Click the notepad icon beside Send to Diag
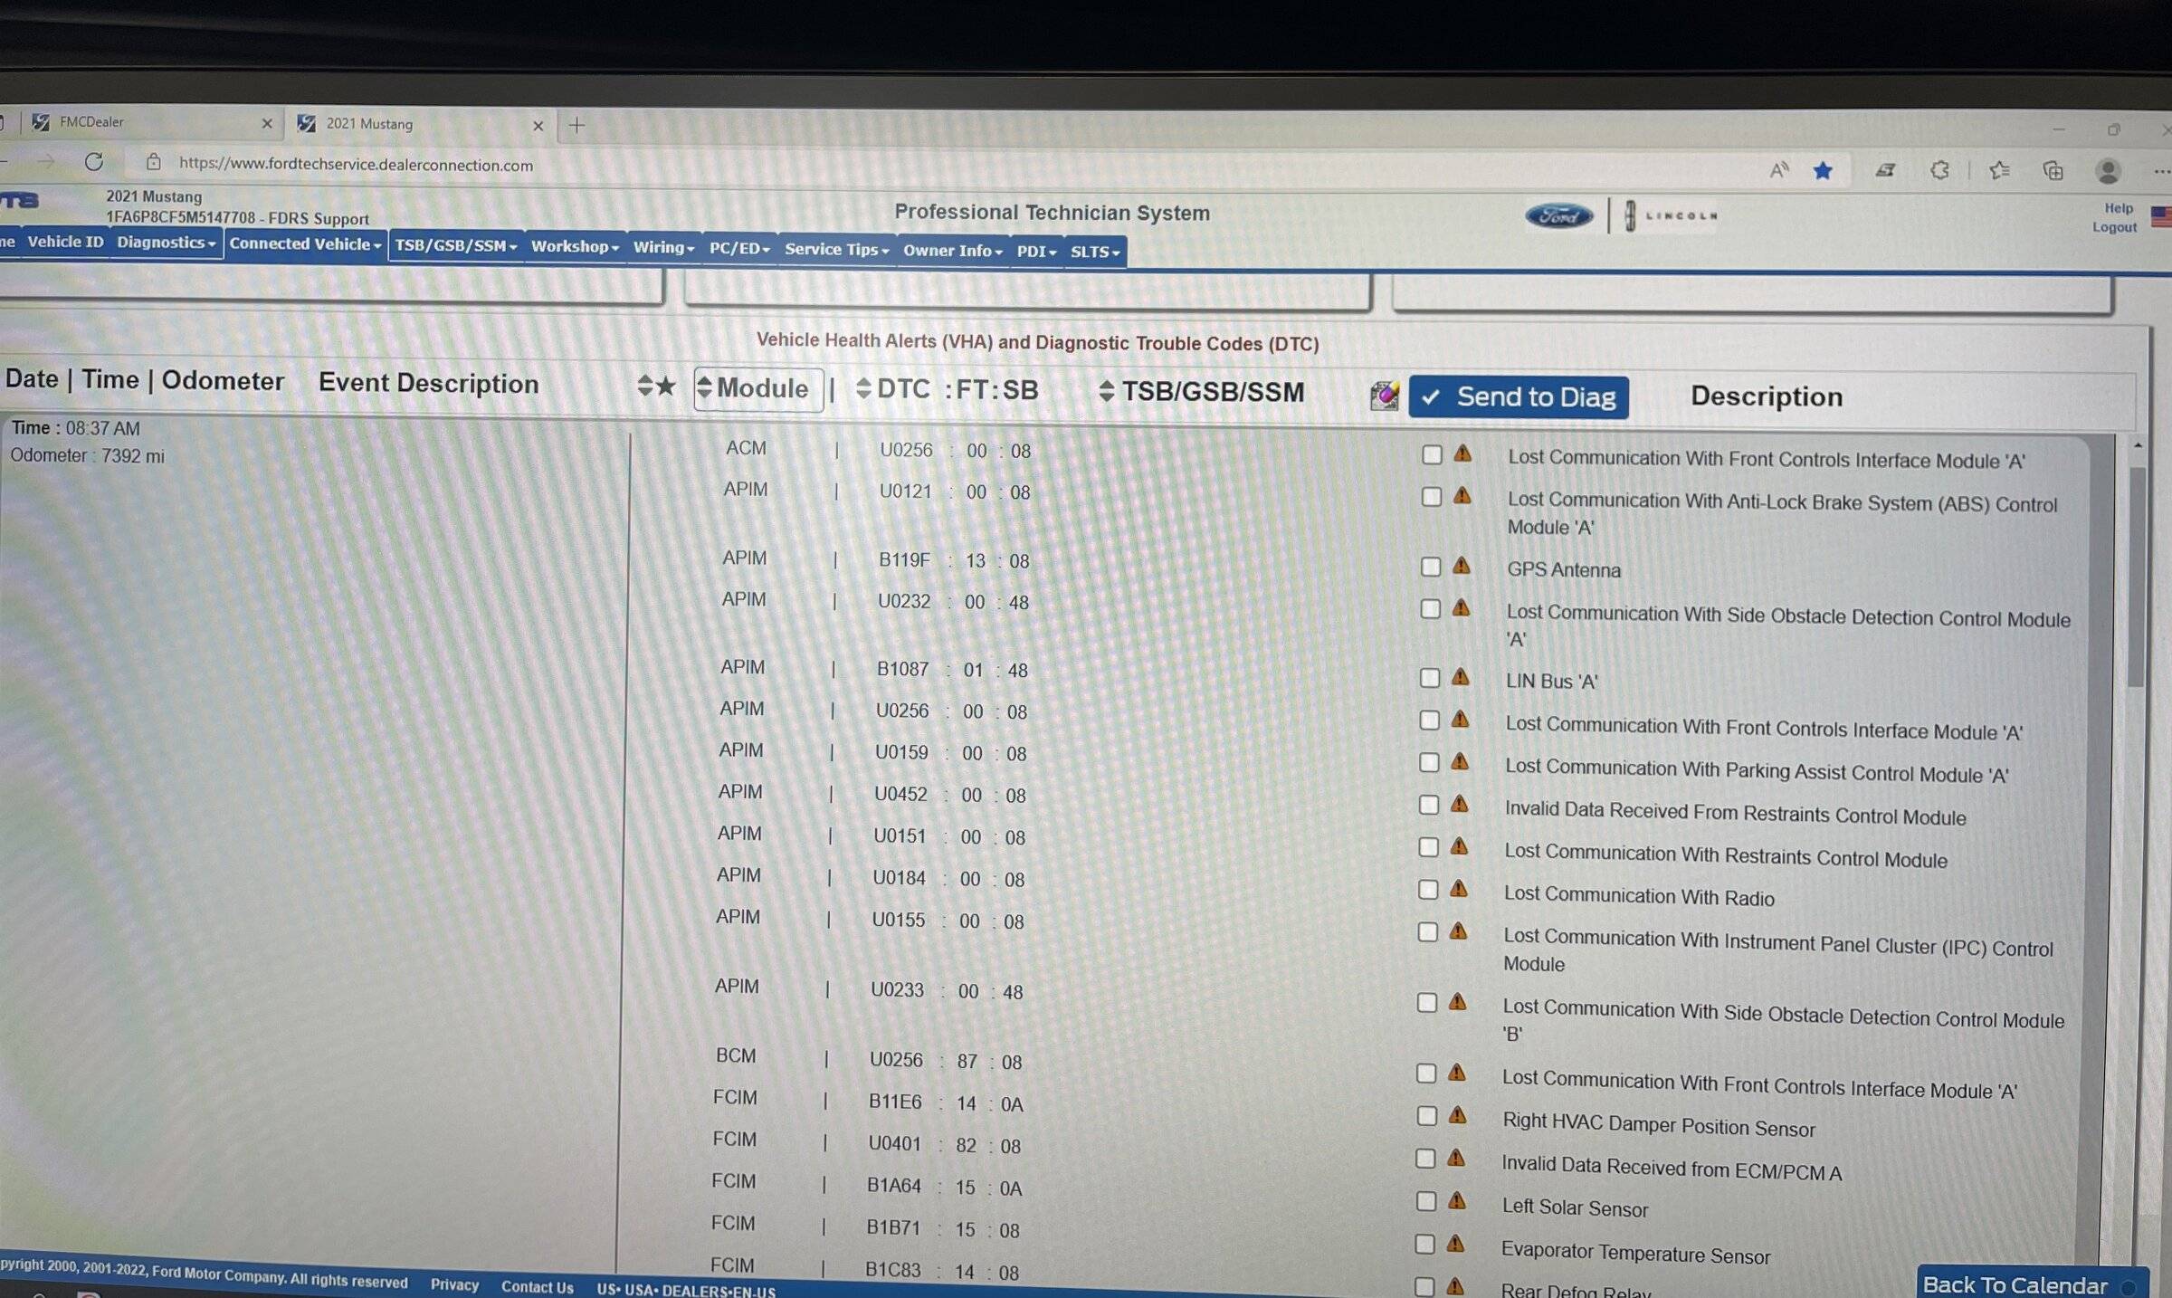 click(1384, 396)
